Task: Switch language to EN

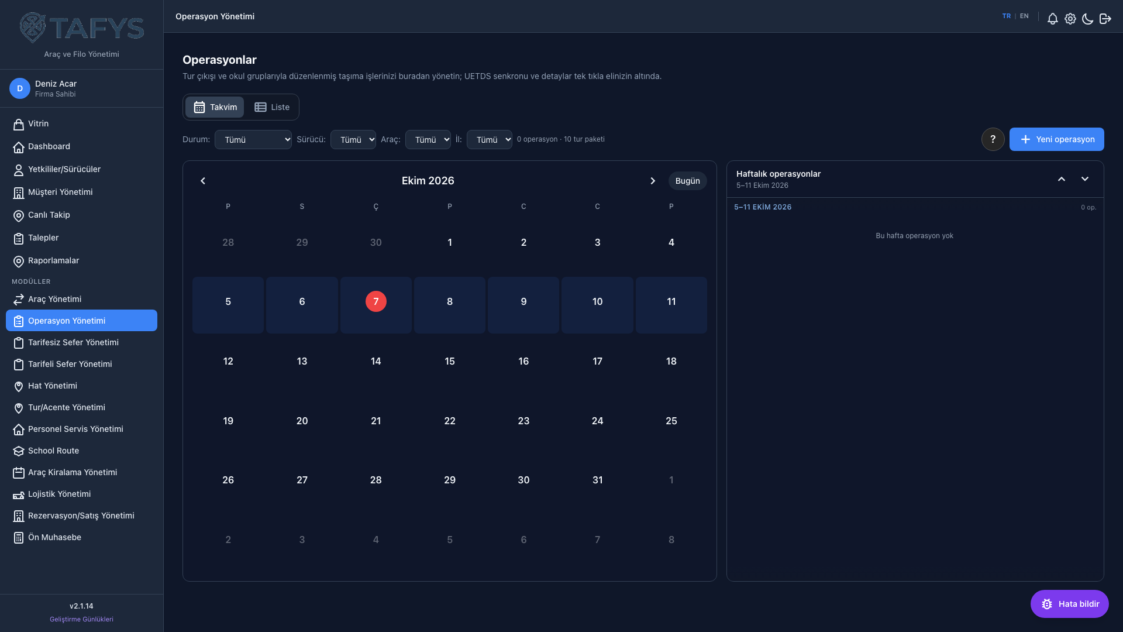Action: (x=1024, y=16)
